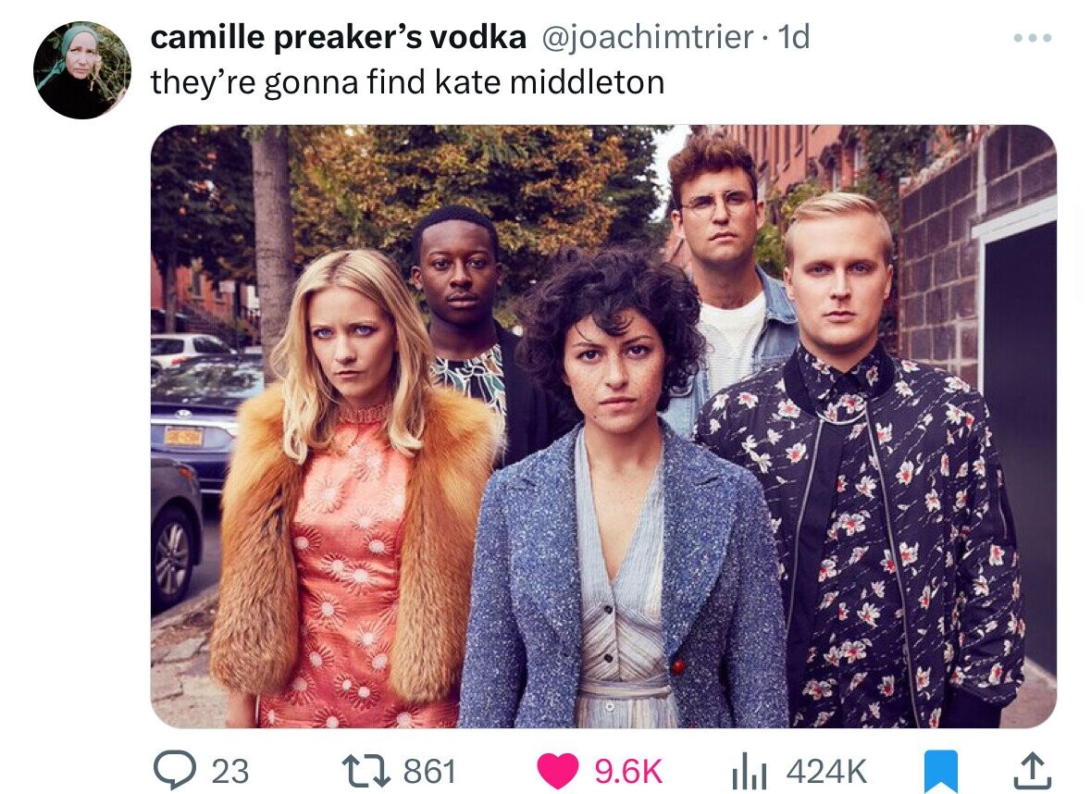Open camille preaker's vodka display name
1091x794 pixels.
pyautogui.click(x=338, y=38)
